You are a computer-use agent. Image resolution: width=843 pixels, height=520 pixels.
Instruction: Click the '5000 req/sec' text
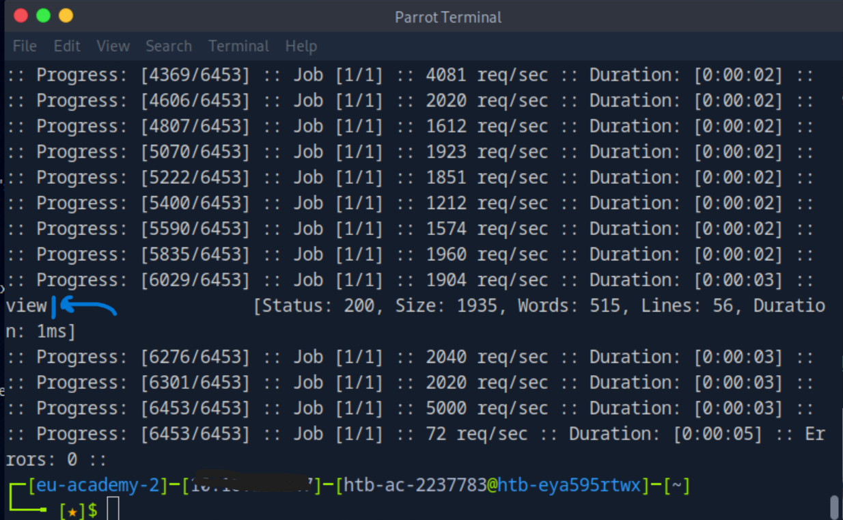click(487, 408)
